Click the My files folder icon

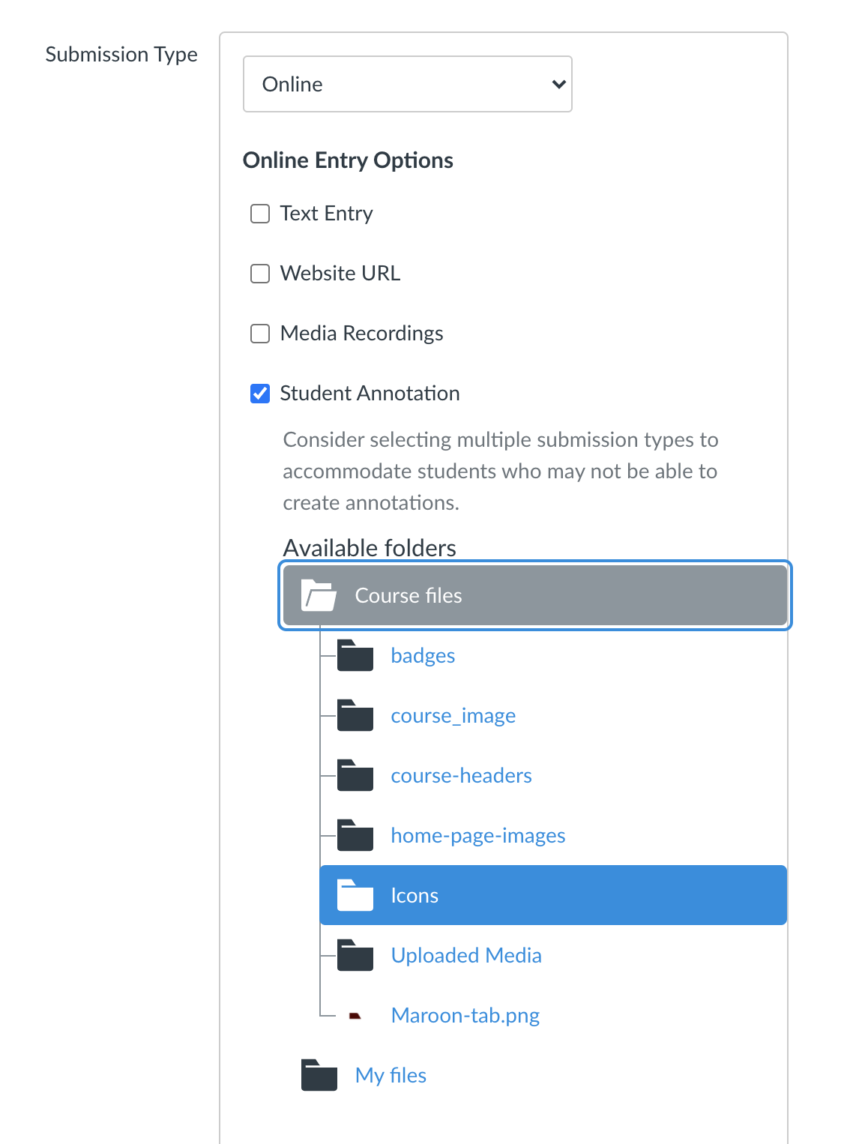(x=319, y=1075)
